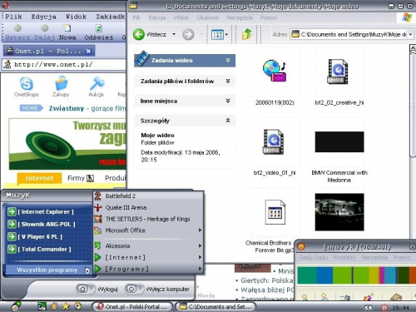Click Wałęsa bliżej news link
This screenshot has height=312, width=416.
tap(267, 290)
